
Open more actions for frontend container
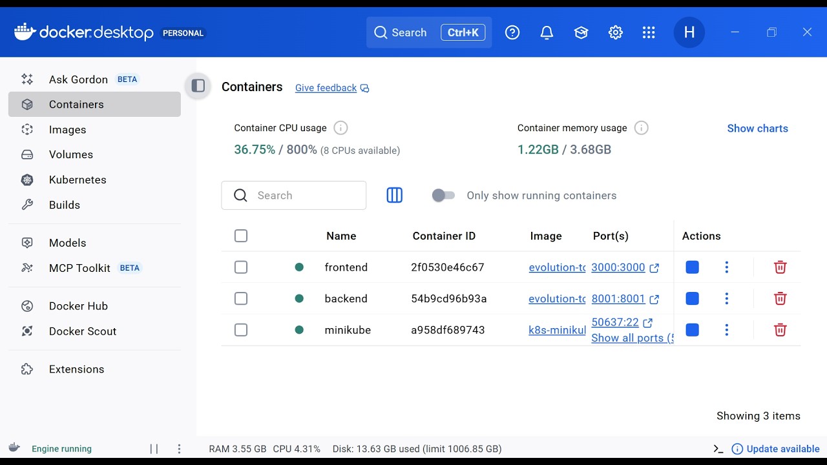coord(727,267)
